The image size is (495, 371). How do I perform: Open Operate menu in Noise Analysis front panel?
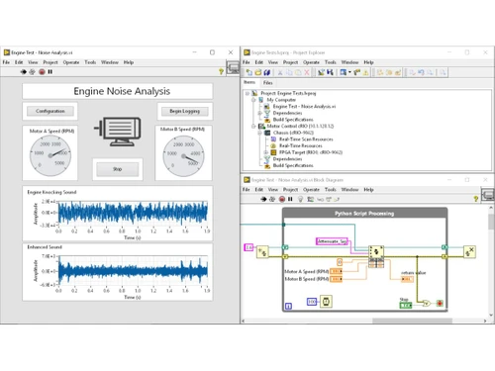tap(71, 62)
